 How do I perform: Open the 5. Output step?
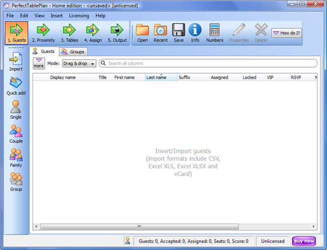click(x=117, y=33)
